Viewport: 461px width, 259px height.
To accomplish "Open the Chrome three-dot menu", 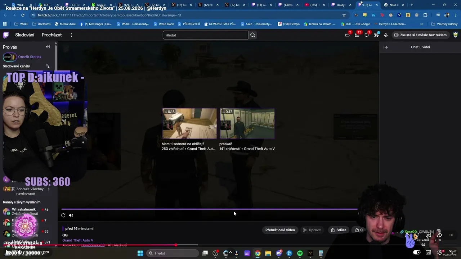I will (x=456, y=15).
